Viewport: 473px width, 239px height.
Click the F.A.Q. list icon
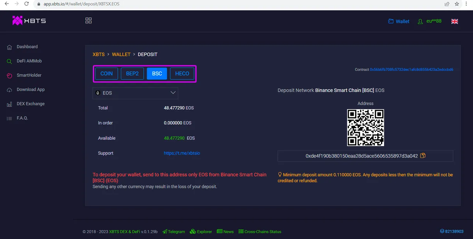point(10,118)
